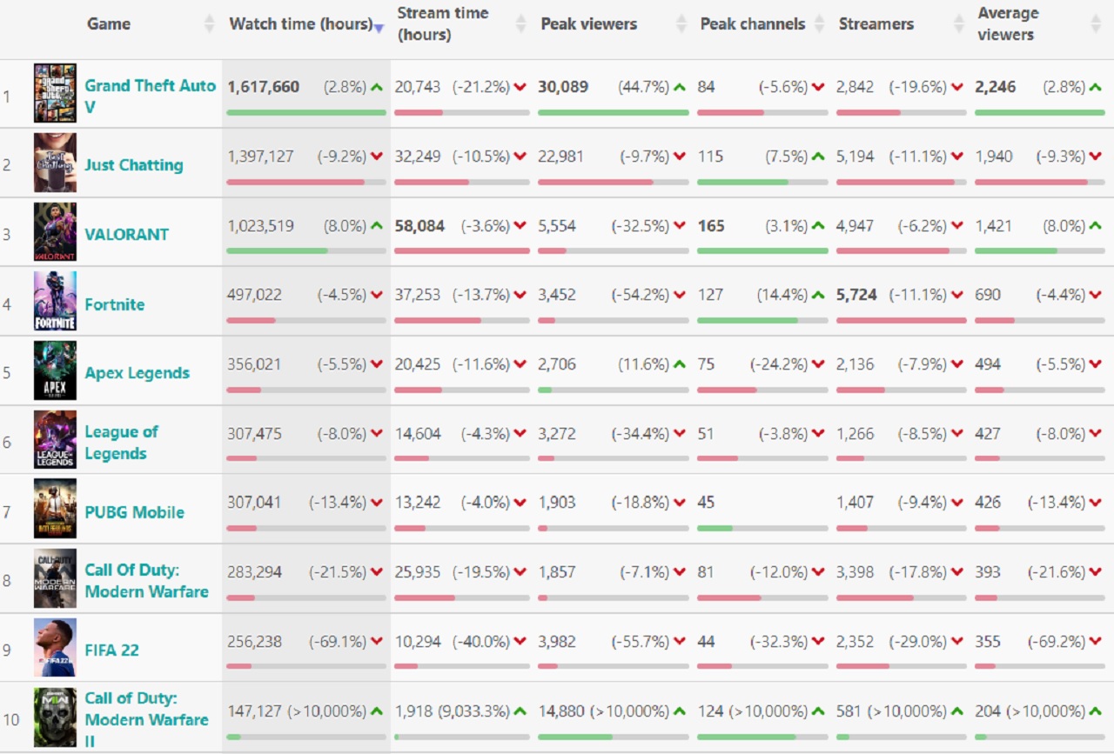Open Just Chatting category link
This screenshot has height=754, width=1114.
point(134,165)
